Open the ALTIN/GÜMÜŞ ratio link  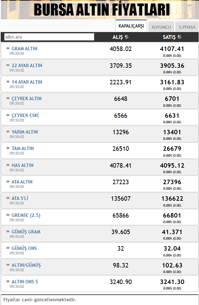pyautogui.click(x=26, y=265)
